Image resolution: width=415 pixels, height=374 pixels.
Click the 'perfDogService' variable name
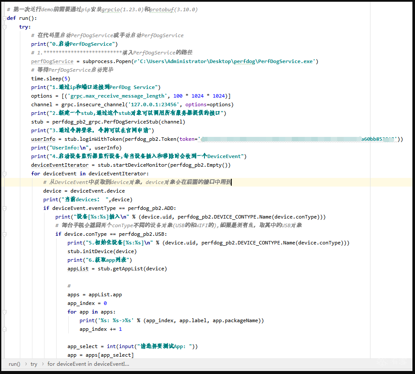52,61
